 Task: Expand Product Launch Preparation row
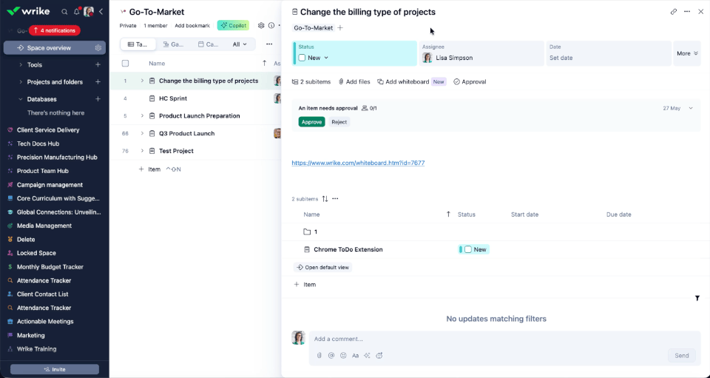point(142,116)
